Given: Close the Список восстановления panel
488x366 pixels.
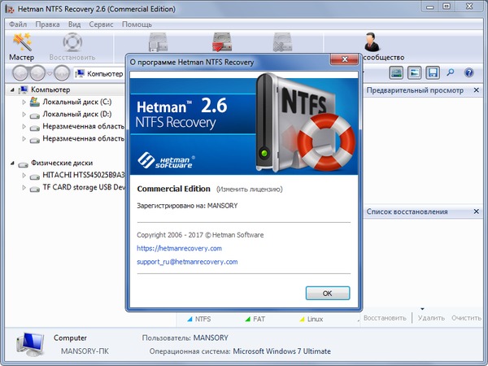Looking at the screenshot, I should [476, 211].
